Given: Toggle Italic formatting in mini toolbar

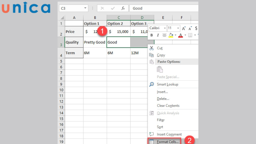Looking at the screenshot, I should coord(158,35).
